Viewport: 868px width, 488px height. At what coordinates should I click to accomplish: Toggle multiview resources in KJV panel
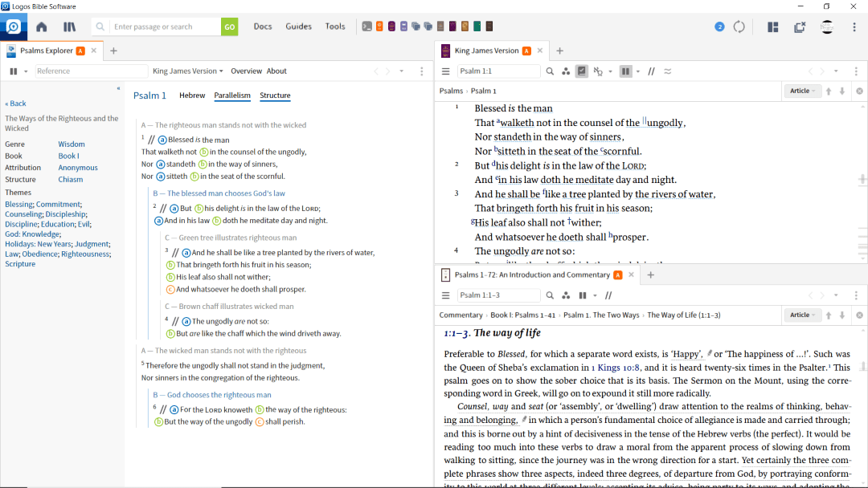[x=625, y=71]
